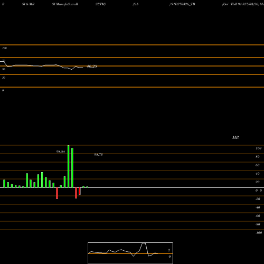Click the MR axis label -60
Viewport: 264px width, 264px height.
[x=258, y=216]
